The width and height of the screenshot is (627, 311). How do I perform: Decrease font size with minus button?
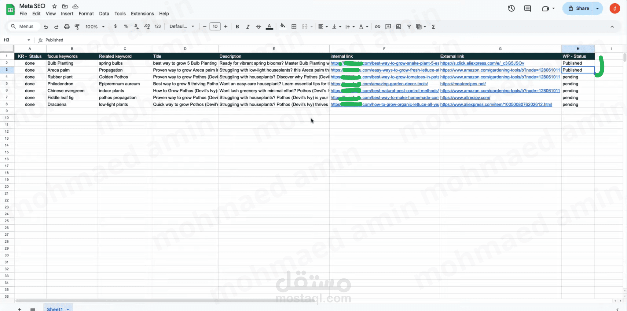204,27
